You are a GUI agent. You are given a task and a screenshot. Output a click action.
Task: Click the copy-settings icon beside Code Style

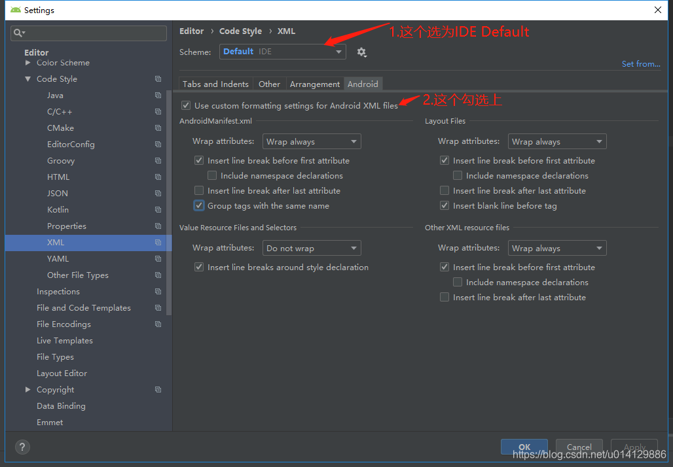[158, 79]
